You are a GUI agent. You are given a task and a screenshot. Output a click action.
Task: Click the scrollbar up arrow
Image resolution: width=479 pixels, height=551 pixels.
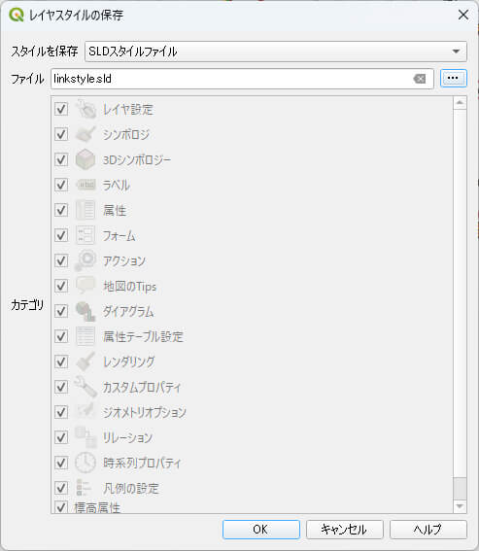(460, 103)
